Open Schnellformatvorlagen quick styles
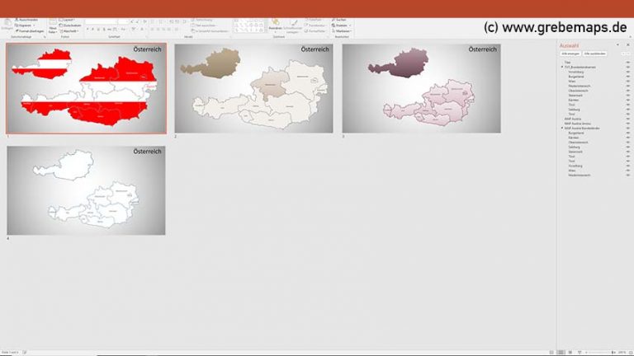 click(293, 26)
